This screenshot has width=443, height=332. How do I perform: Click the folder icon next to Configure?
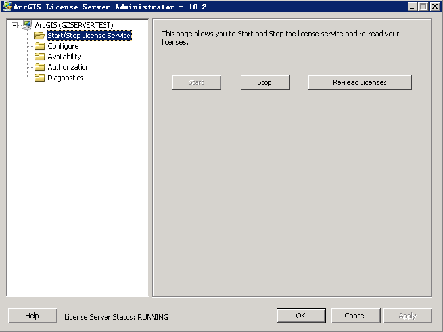[39, 46]
